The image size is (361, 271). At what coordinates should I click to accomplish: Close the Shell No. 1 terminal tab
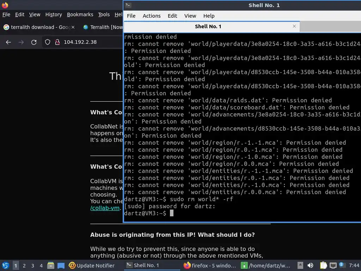294,26
